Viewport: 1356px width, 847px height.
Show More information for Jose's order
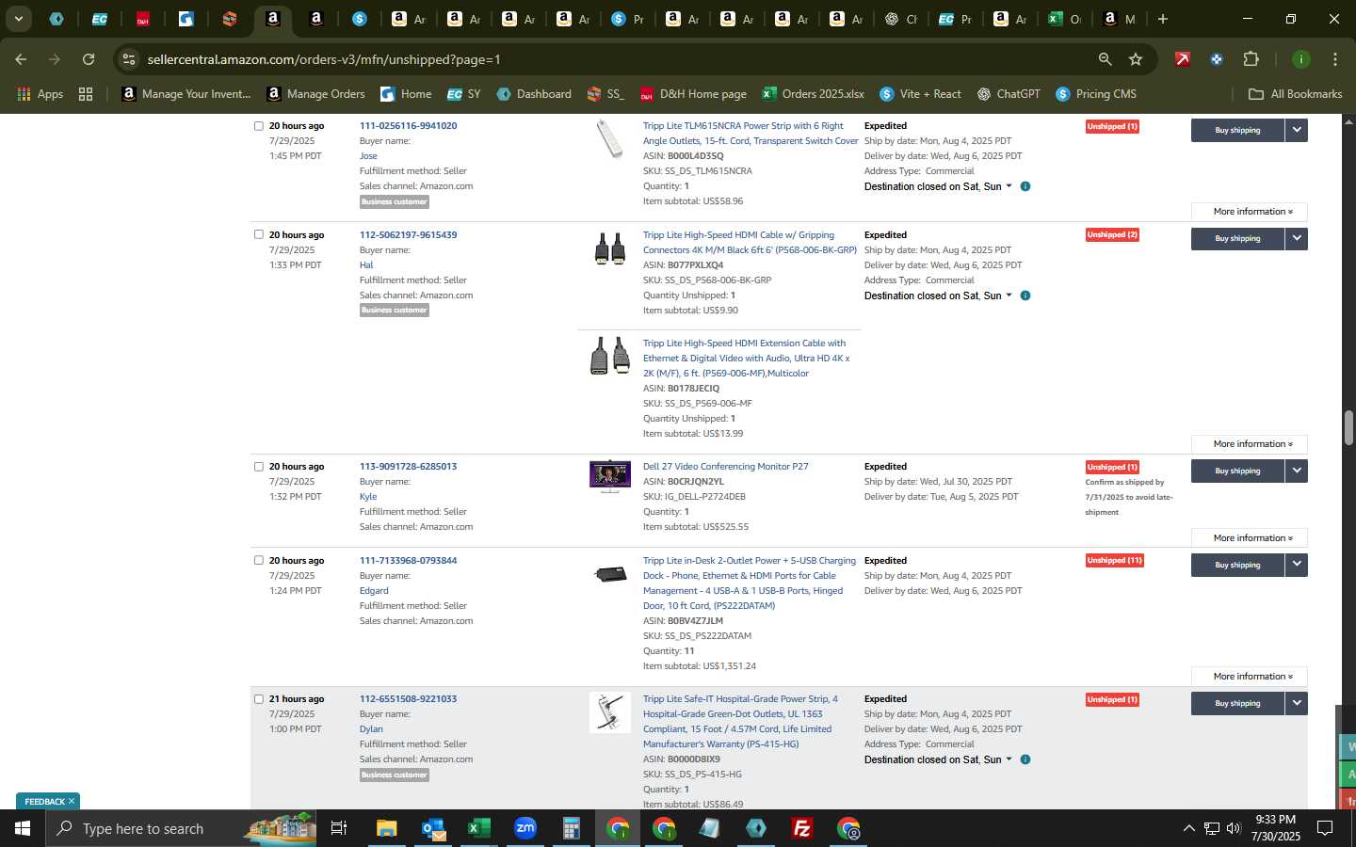pyautogui.click(x=1249, y=212)
